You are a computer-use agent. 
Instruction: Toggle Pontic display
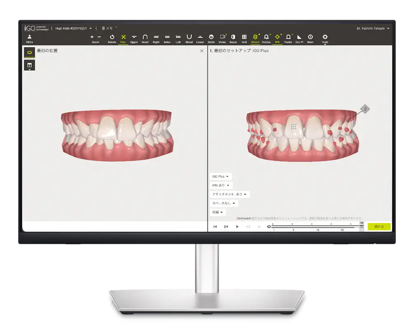(288, 39)
